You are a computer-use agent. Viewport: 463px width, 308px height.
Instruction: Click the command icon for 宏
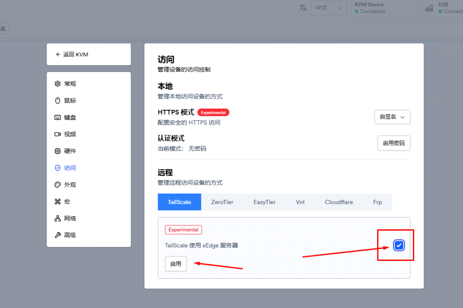[57, 202]
